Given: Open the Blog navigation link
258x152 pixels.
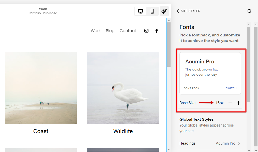Looking at the screenshot, I should (x=110, y=31).
